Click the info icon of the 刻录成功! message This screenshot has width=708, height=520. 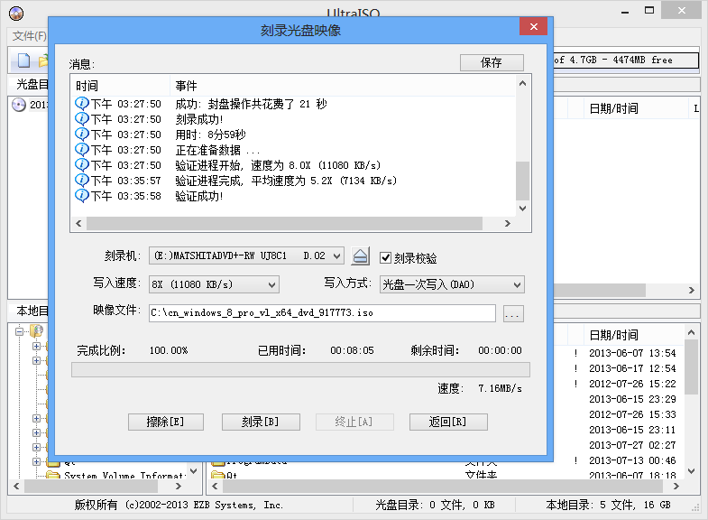coord(81,119)
